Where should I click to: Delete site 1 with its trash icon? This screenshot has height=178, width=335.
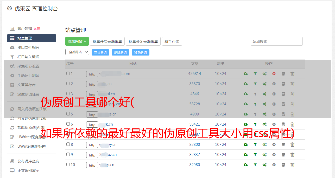coord(292,74)
